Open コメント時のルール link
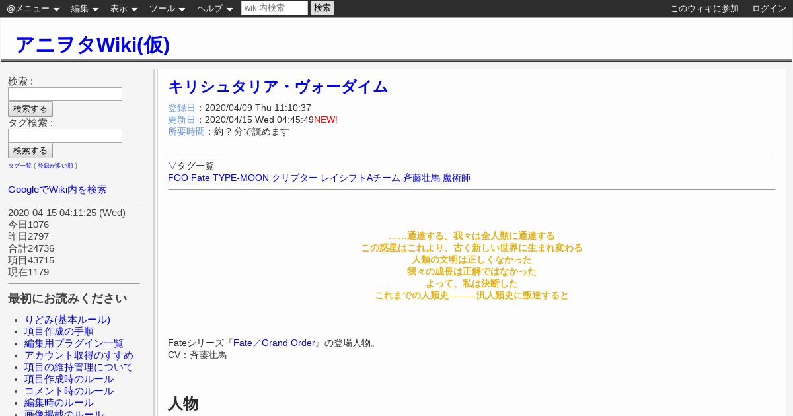 [x=69, y=391]
